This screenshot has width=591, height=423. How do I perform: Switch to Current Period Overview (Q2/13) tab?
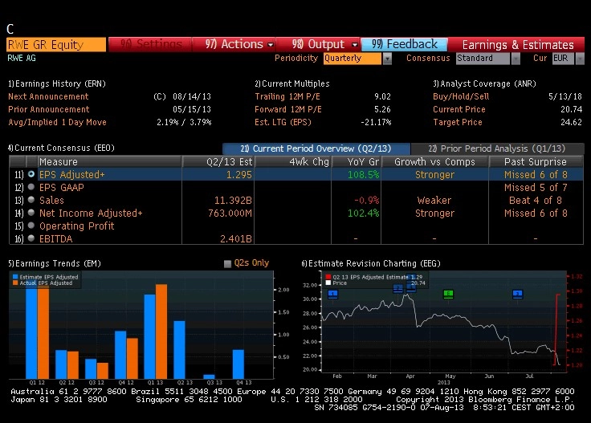click(316, 148)
